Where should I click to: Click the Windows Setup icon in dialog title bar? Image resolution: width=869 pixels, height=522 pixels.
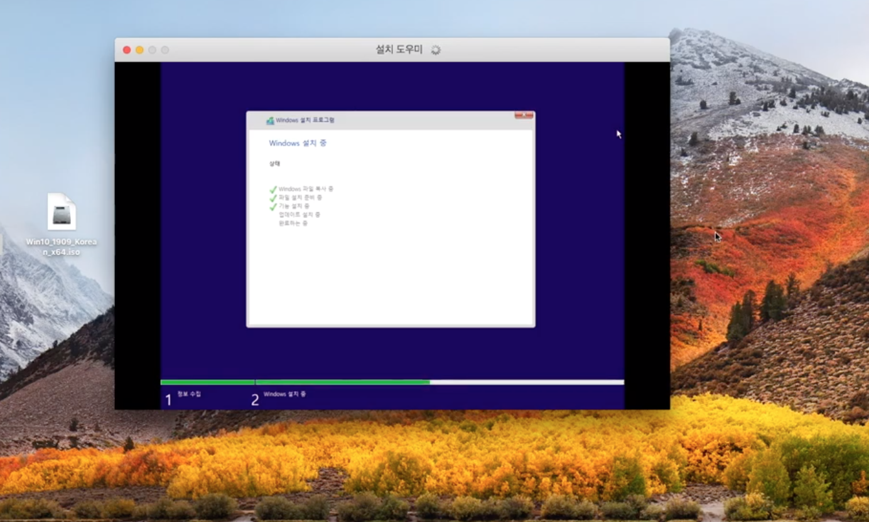click(x=270, y=120)
